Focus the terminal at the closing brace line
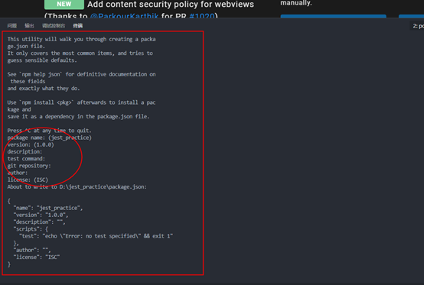This screenshot has height=285, width=424. (9, 264)
